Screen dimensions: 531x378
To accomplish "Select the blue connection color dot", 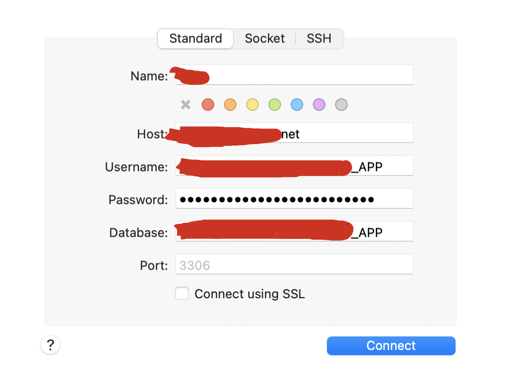I will pos(297,104).
